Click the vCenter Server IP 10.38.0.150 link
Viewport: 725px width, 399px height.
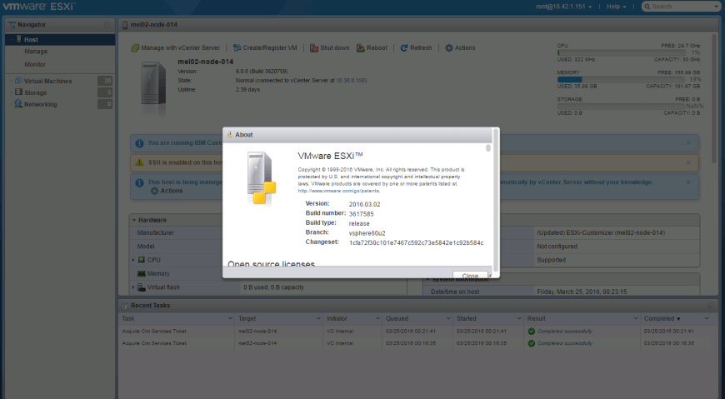point(351,81)
